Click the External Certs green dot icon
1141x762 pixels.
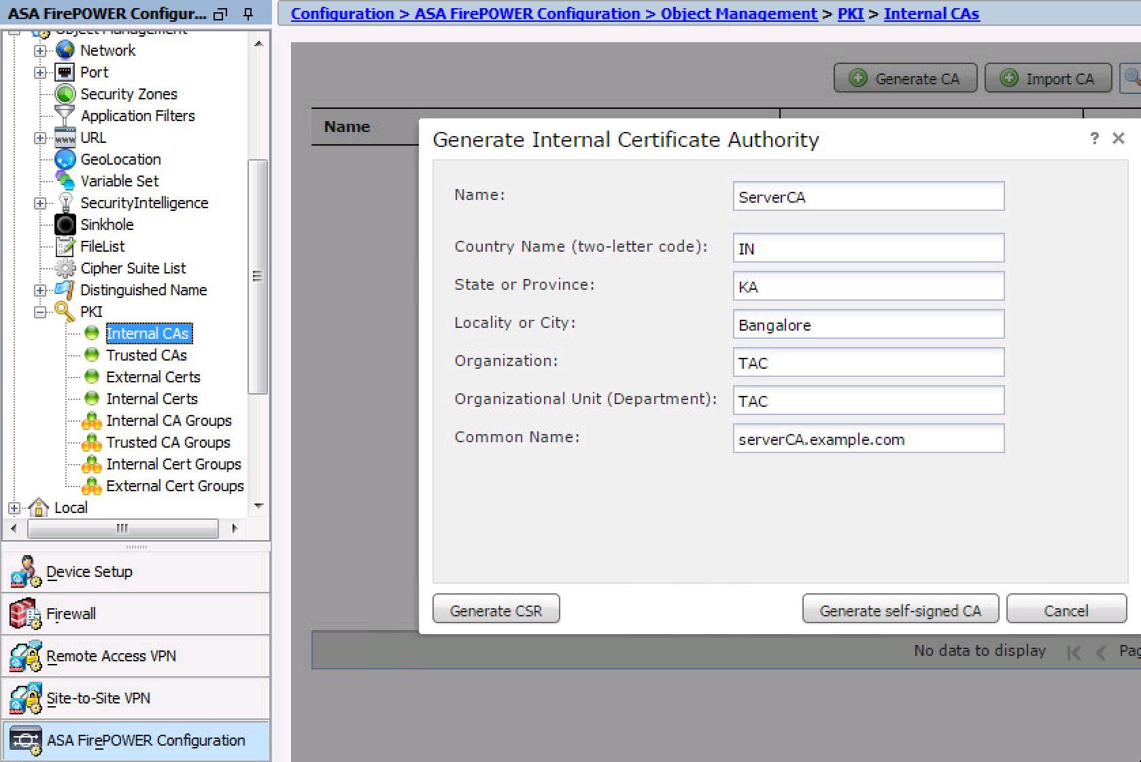tap(92, 377)
